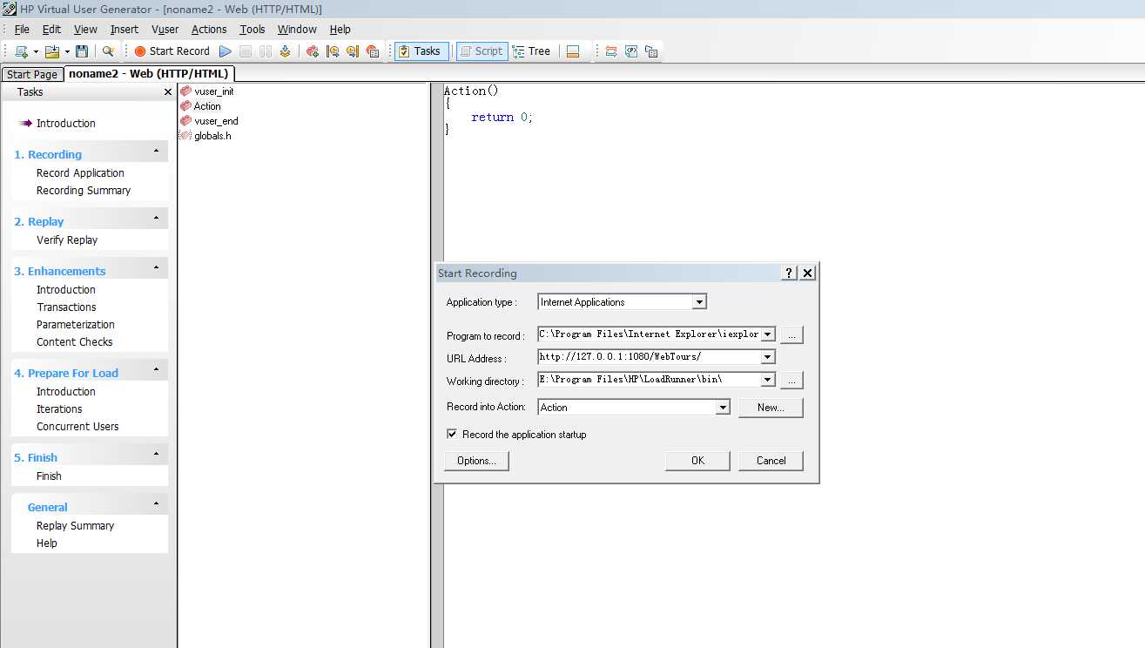Switch to Tree view
Screen dimensions: 1145x648
point(532,51)
